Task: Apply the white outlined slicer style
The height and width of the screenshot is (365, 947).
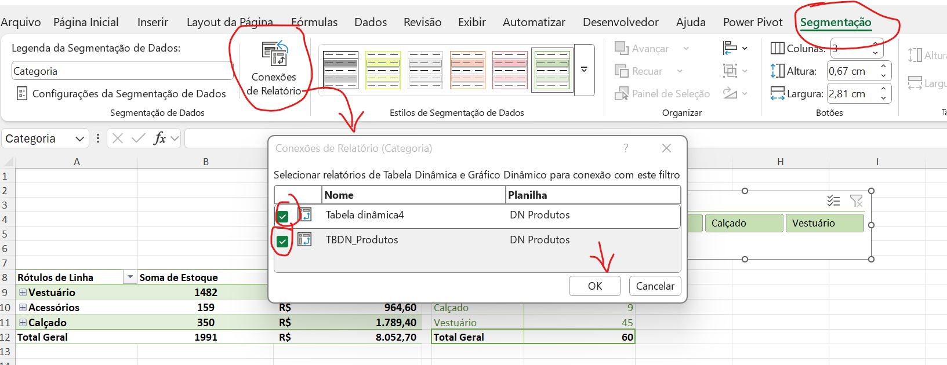Action: [425, 70]
